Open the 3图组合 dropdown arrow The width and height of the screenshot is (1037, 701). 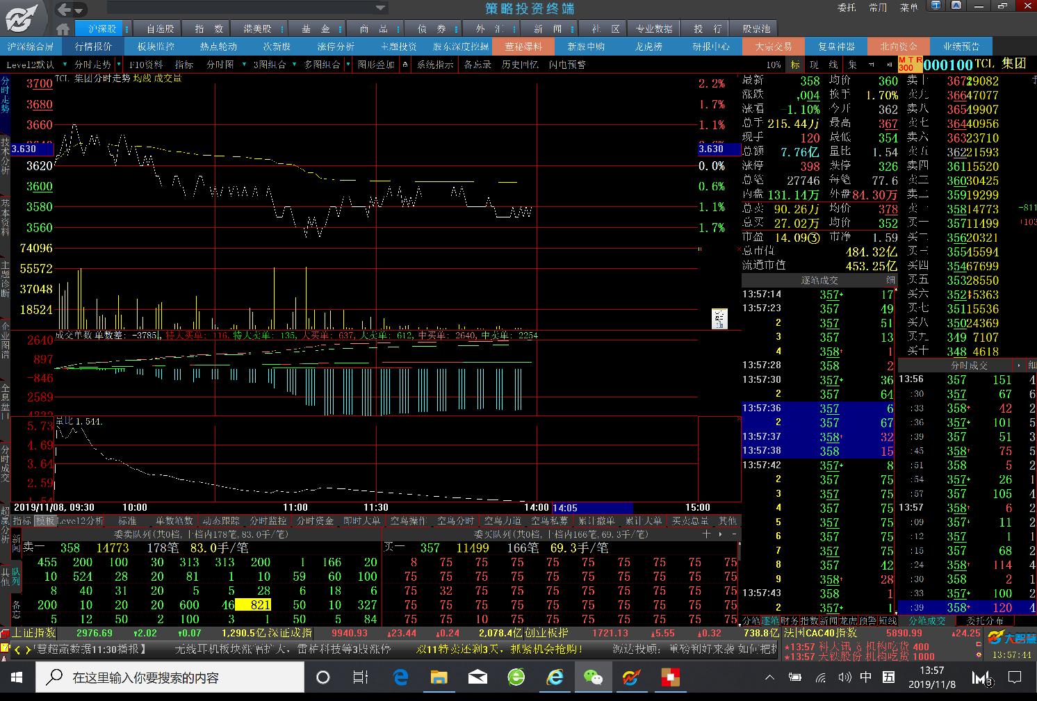(x=295, y=65)
